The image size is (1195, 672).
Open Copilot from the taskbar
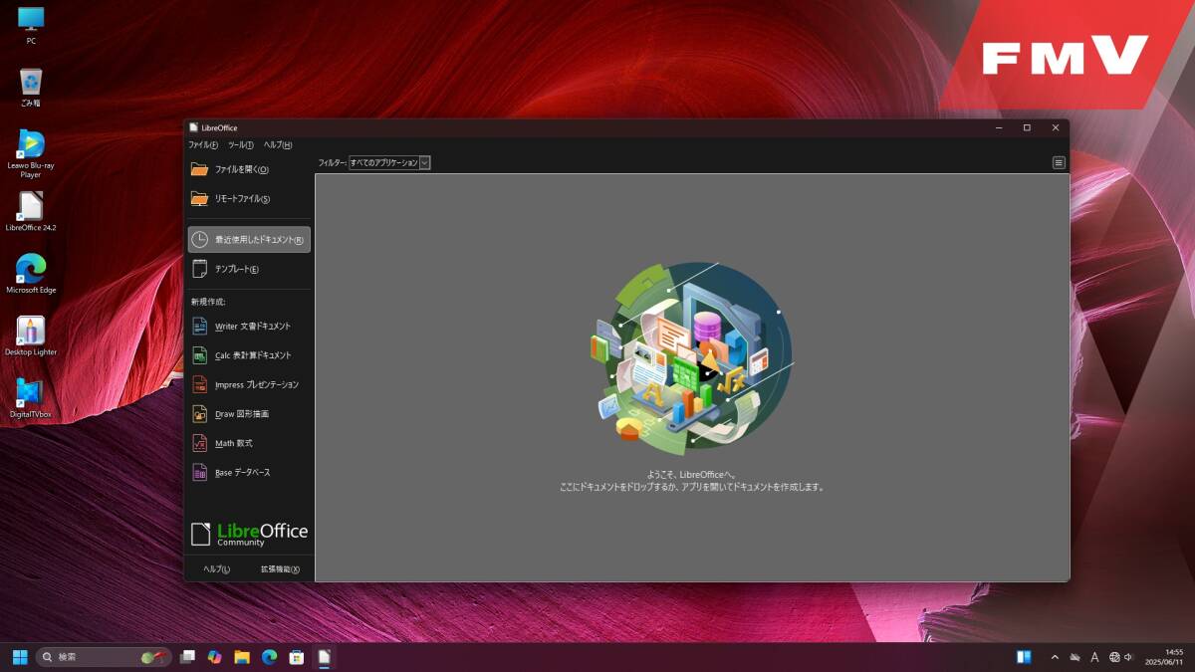tap(214, 657)
